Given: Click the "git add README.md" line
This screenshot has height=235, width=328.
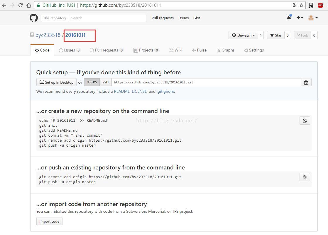Looking at the screenshot, I should coord(58,131).
